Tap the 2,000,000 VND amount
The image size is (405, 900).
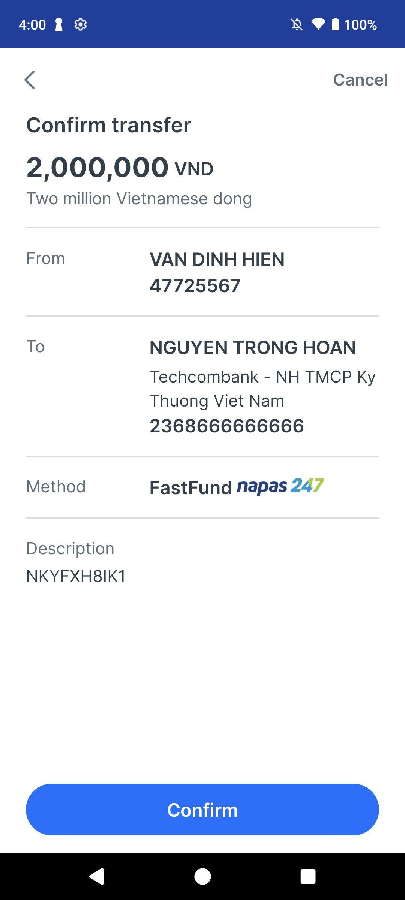[120, 167]
